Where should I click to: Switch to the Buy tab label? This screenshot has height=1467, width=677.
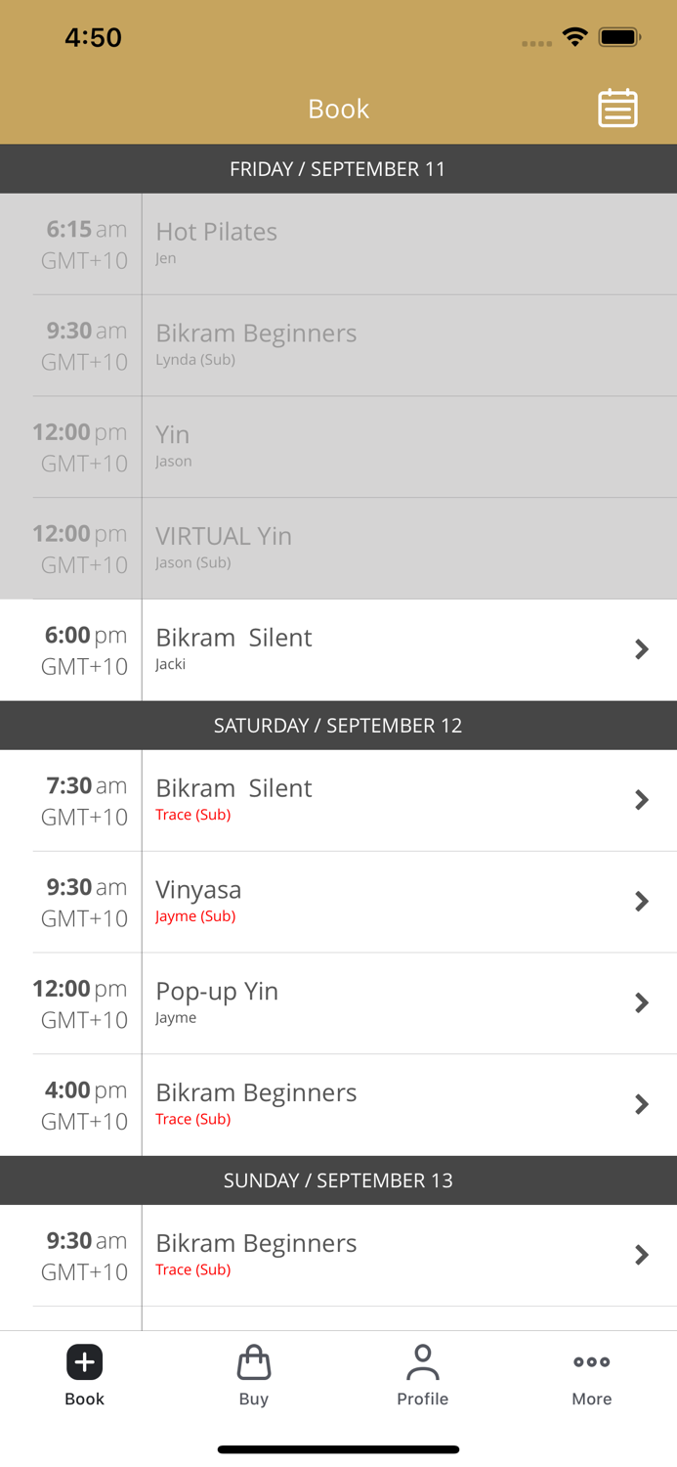click(254, 1400)
